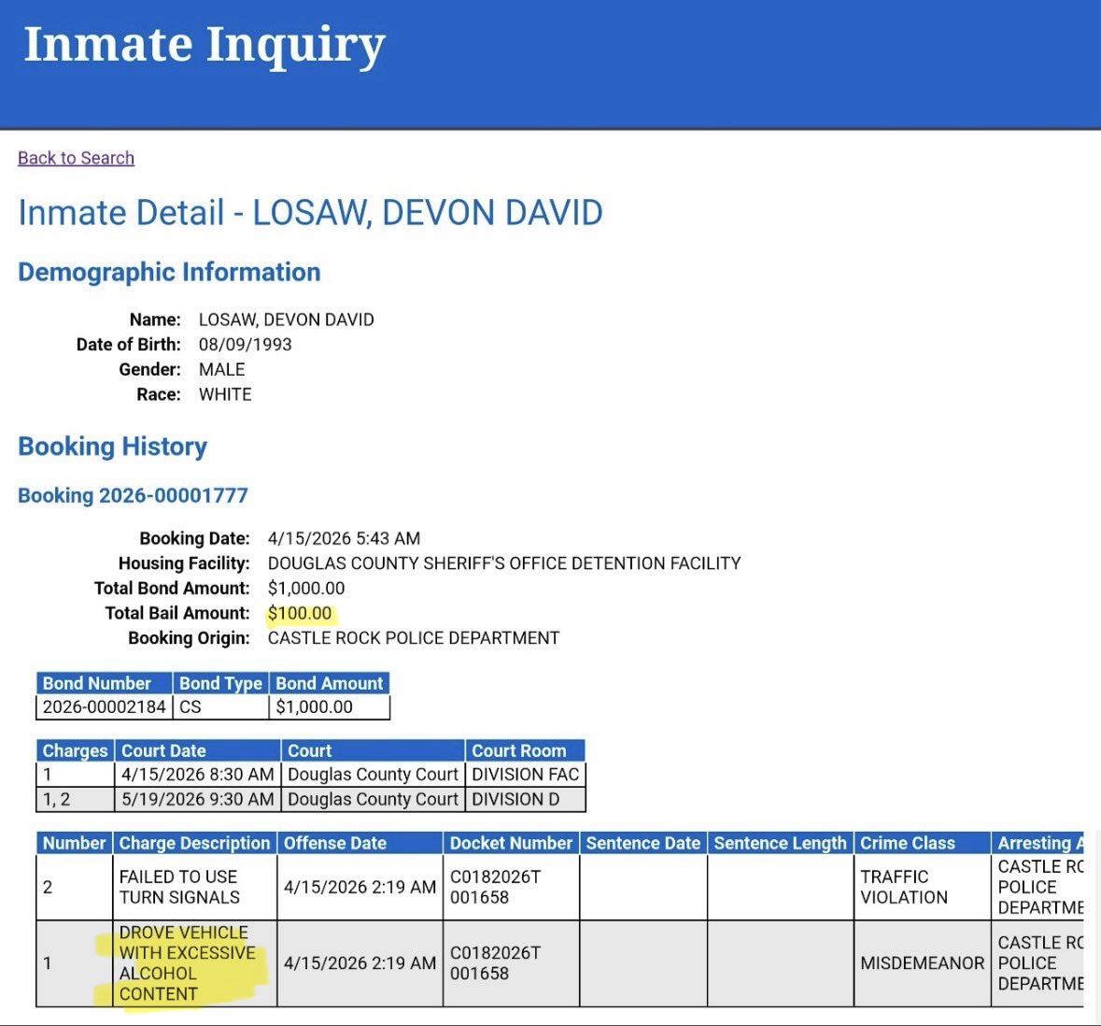
Task: Click the Charge Description column header
Action: [x=194, y=843]
